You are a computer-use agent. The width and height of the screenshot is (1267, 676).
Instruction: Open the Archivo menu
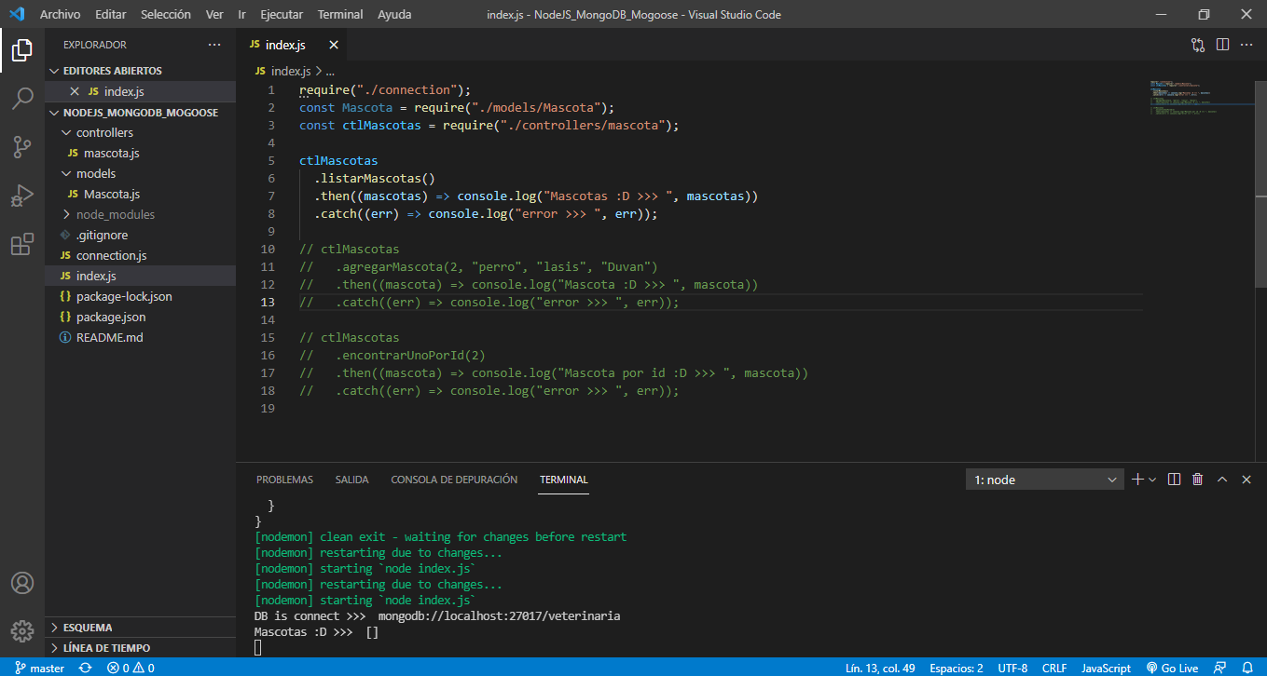[60, 15]
